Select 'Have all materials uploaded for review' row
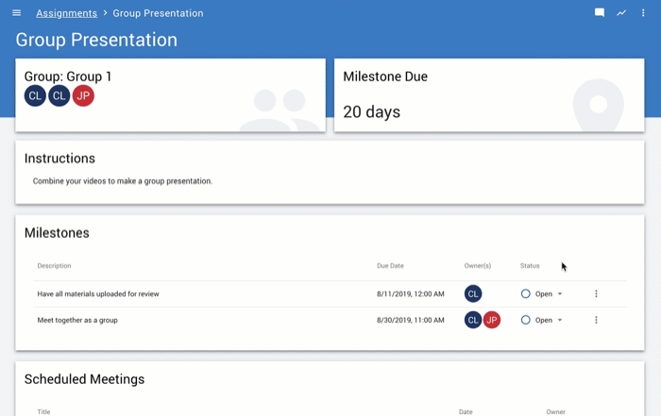Image resolution: width=661 pixels, height=416 pixels. point(98,294)
